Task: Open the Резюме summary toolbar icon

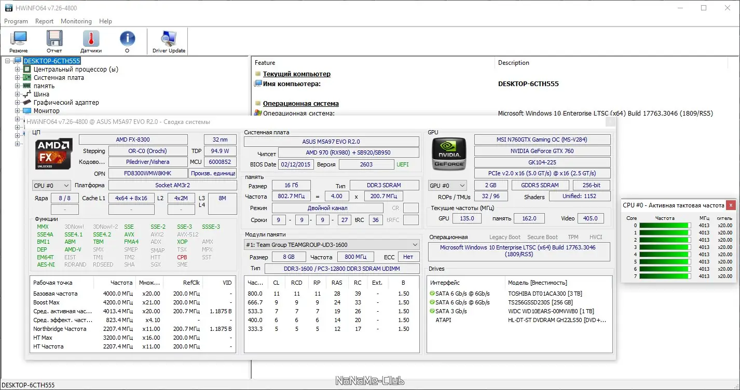Action: [19, 41]
